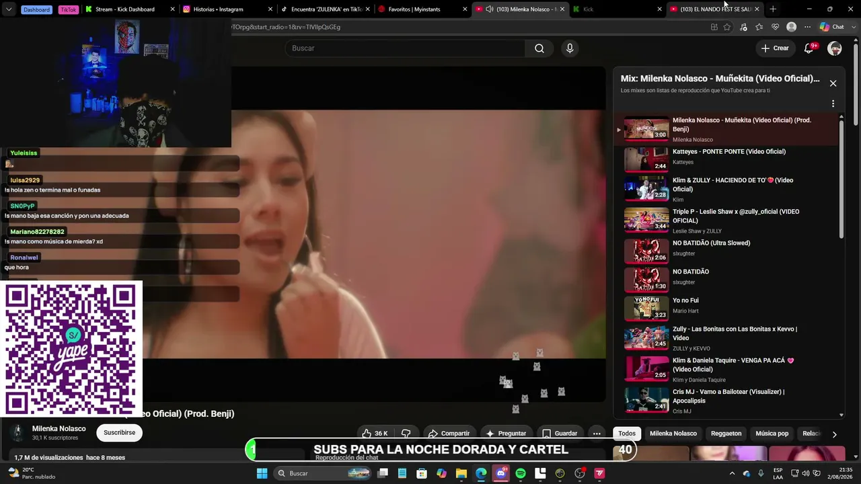The image size is (861, 484).
Task: Click the Mix playlist scrollbar
Action: click(x=841, y=178)
